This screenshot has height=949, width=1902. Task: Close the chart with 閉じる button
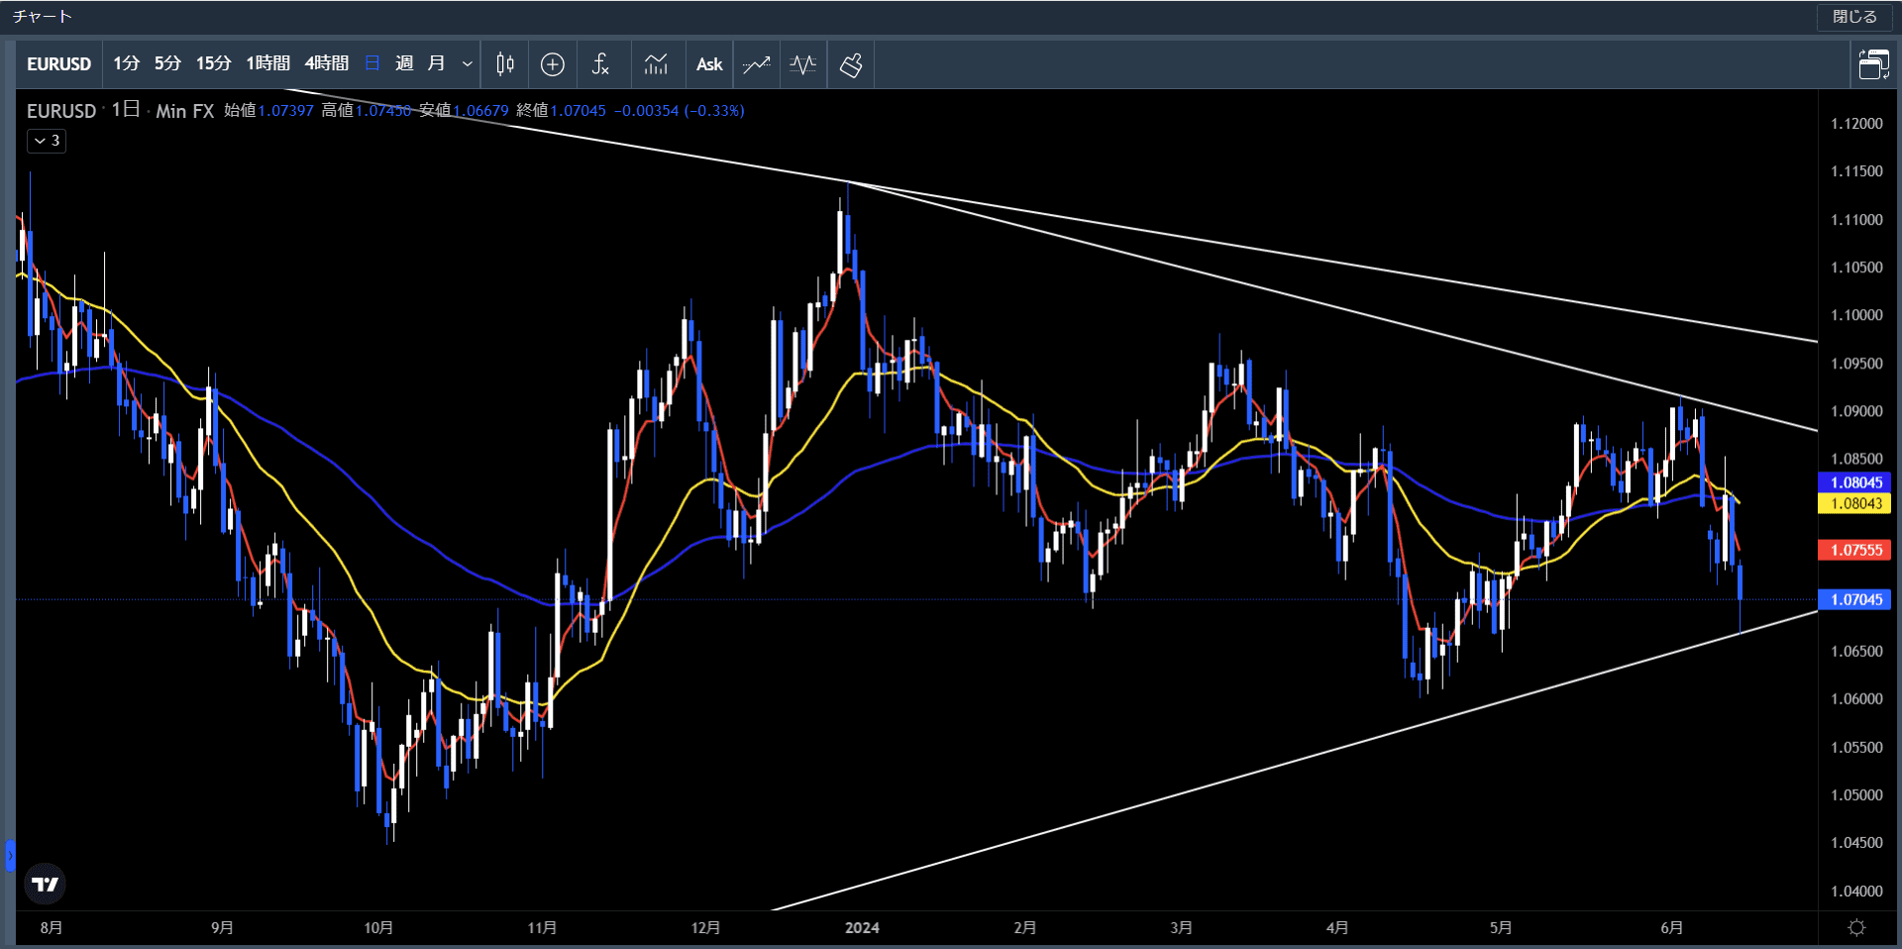click(x=1854, y=17)
